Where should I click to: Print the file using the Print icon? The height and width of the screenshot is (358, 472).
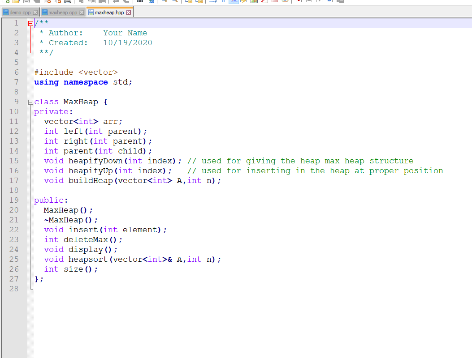pyautogui.click(x=67, y=2)
